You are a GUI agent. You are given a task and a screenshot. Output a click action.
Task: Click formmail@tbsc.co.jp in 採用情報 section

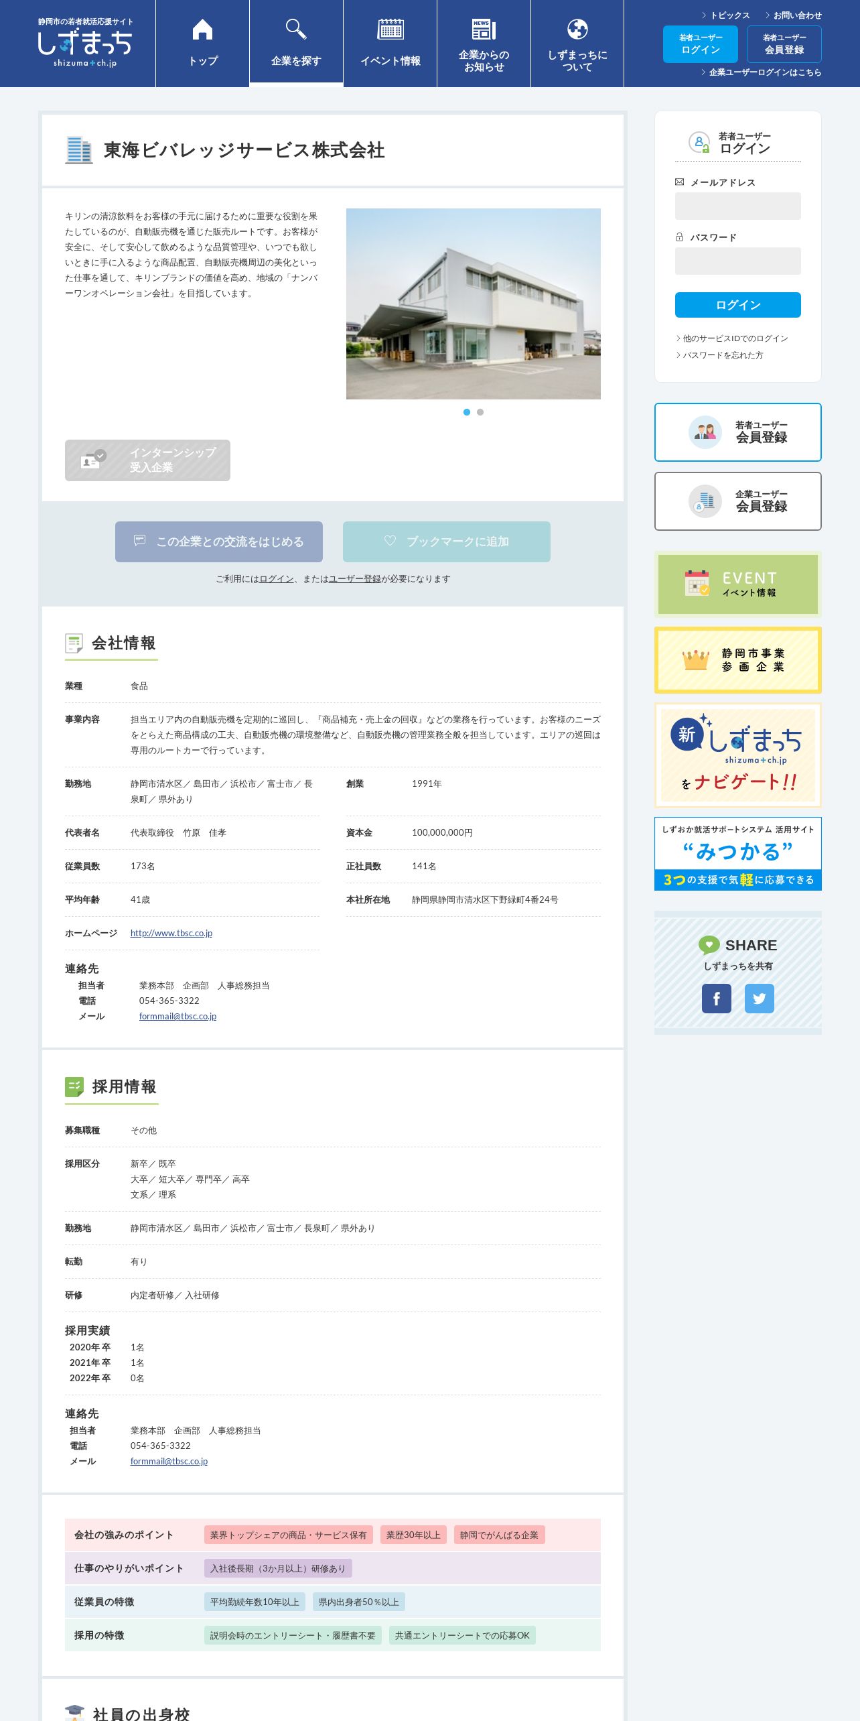pyautogui.click(x=169, y=1461)
